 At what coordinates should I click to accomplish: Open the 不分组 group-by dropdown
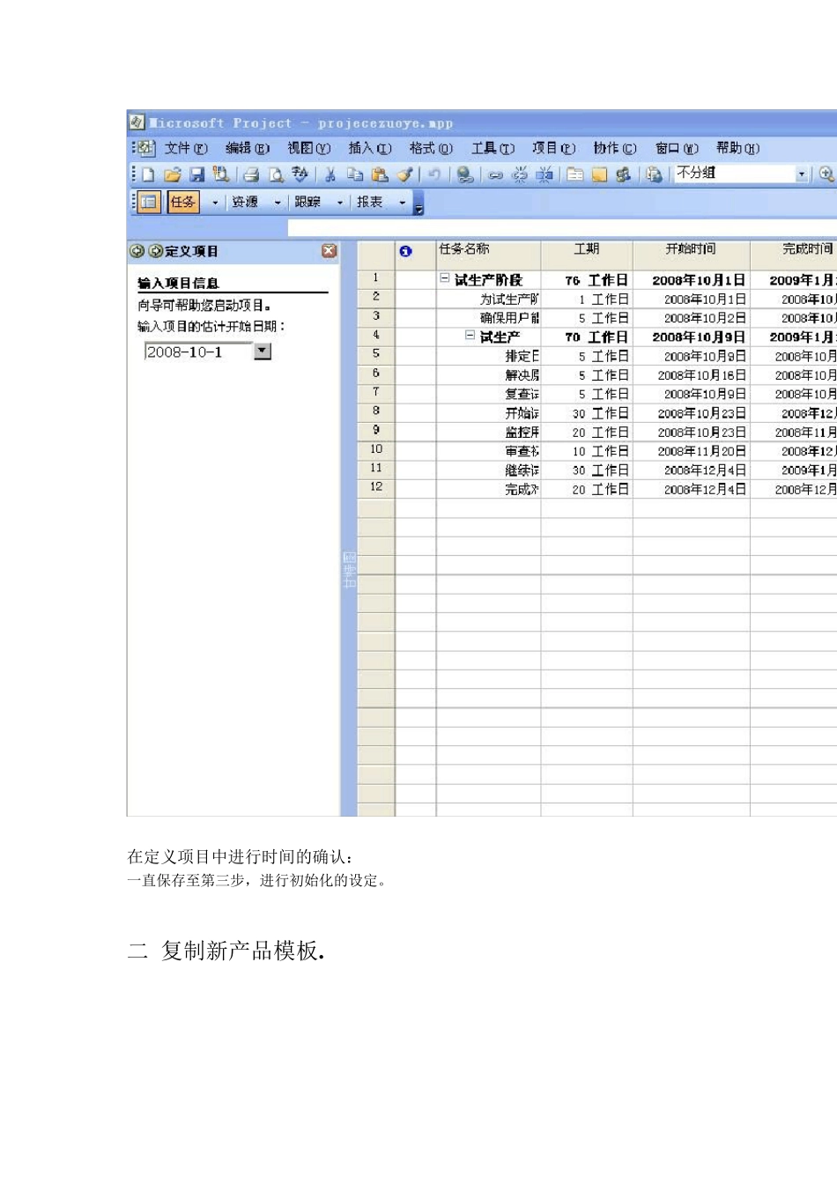[x=802, y=174]
